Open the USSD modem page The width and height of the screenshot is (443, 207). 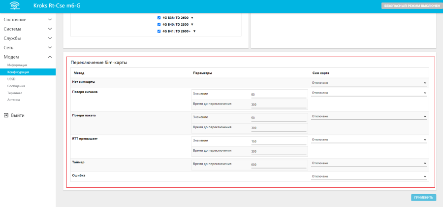(x=11, y=79)
